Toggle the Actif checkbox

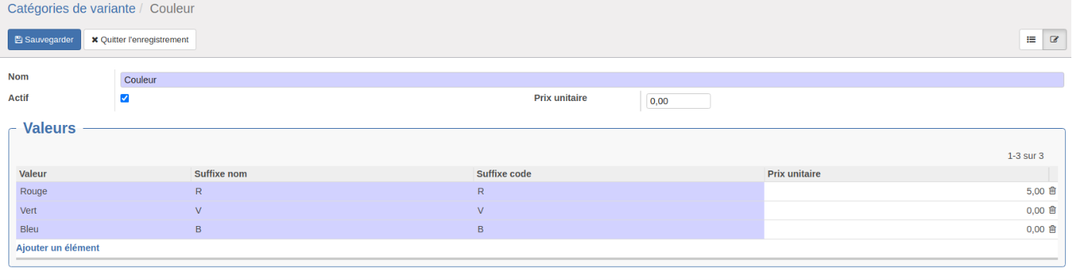pos(124,98)
